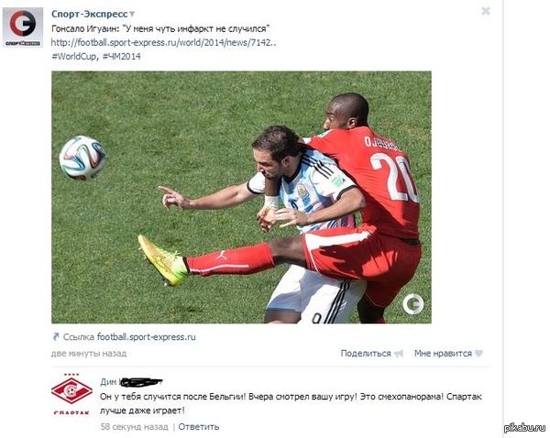Open the #WorldCup hashtag
Viewport: 550px width, 438px height.
(75, 57)
